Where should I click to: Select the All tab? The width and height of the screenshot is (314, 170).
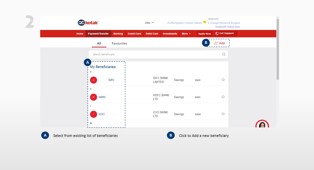pyautogui.click(x=99, y=44)
